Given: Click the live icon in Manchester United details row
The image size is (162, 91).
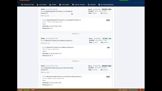Looking at the screenshot, I should click(43, 76).
